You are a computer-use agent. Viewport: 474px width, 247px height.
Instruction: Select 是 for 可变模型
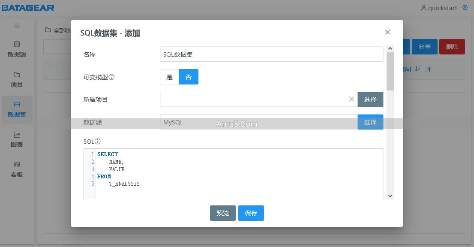[169, 77]
